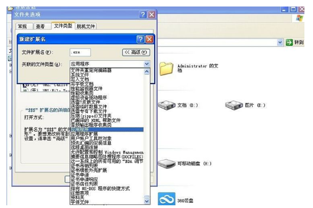Choose 写字板文档 in the list

tap(107, 84)
